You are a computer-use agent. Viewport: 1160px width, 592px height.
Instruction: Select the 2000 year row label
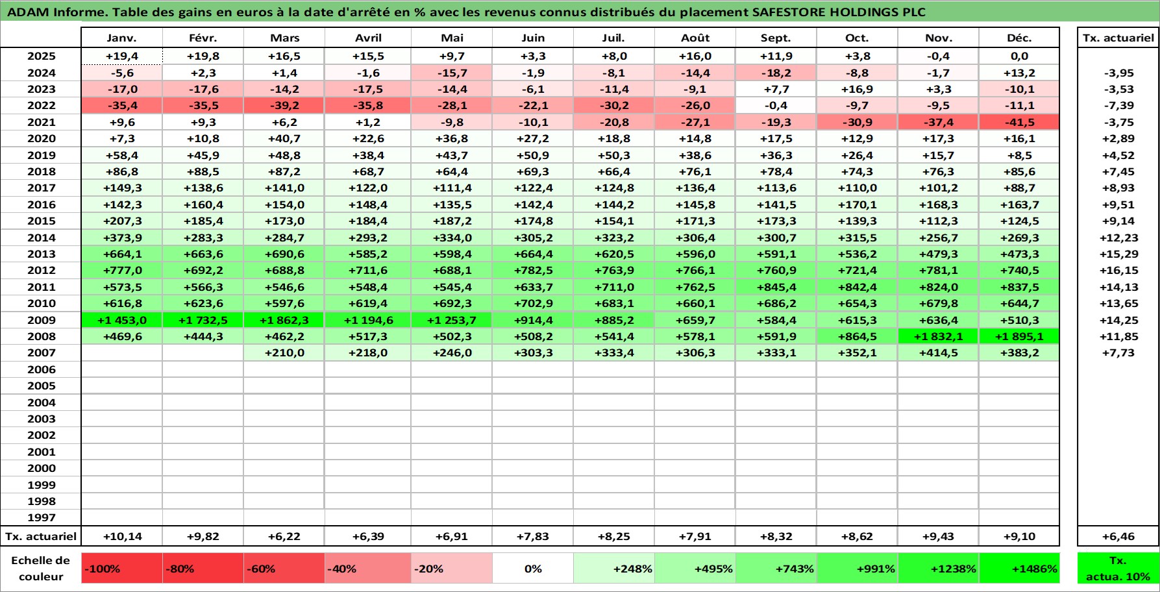click(41, 469)
